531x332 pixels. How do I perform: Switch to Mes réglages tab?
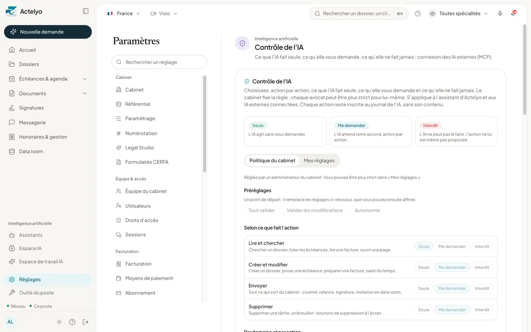319,161
